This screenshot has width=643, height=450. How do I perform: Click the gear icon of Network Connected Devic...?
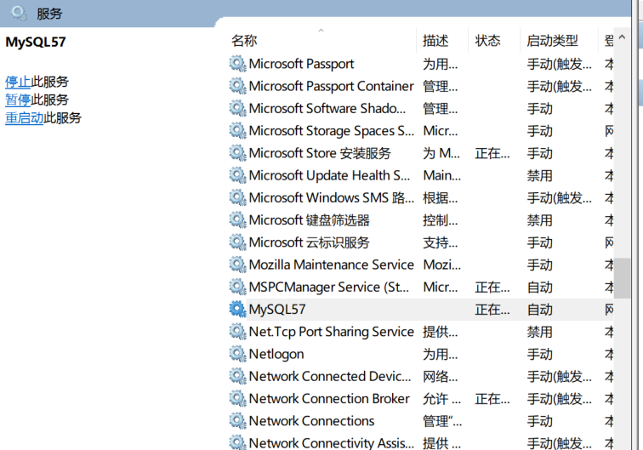[x=237, y=376]
